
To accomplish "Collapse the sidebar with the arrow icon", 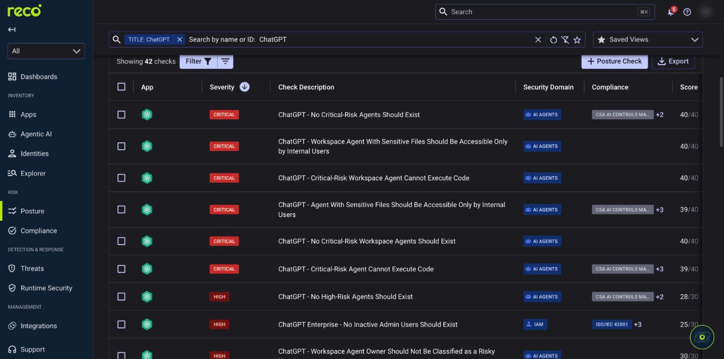I will [12, 30].
